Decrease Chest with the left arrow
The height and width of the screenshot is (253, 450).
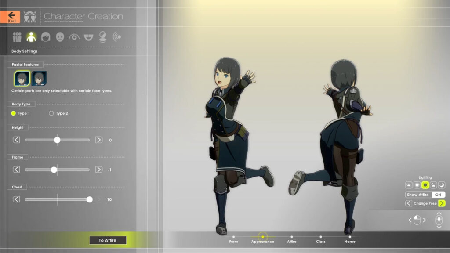click(16, 199)
